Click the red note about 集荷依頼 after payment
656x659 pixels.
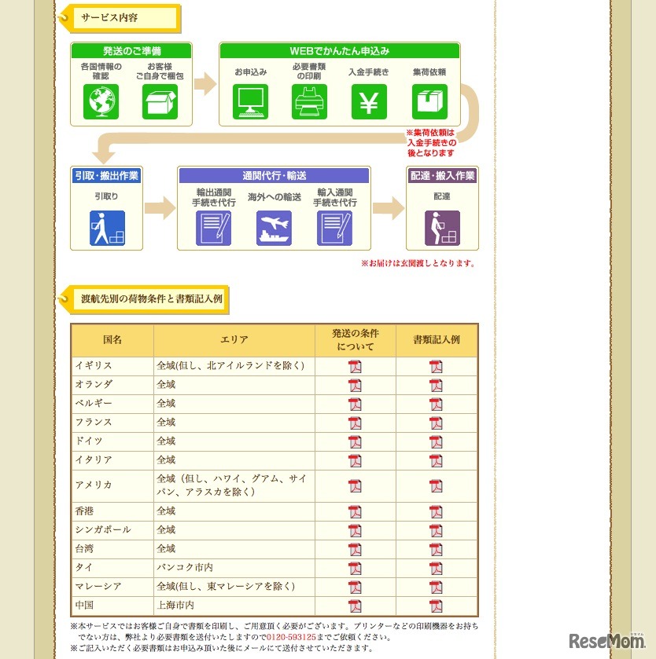tap(431, 143)
